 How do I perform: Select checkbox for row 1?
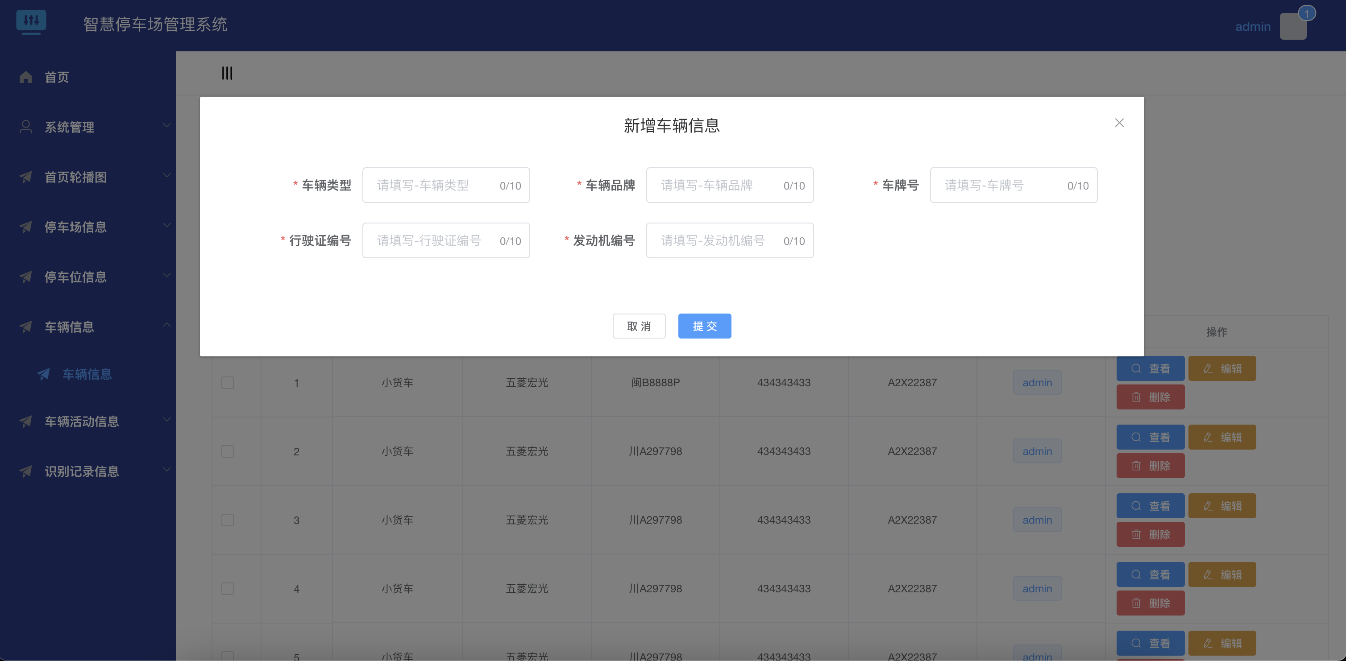(x=227, y=383)
